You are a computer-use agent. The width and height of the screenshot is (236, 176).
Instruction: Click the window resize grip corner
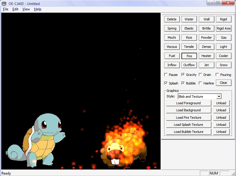233,173
